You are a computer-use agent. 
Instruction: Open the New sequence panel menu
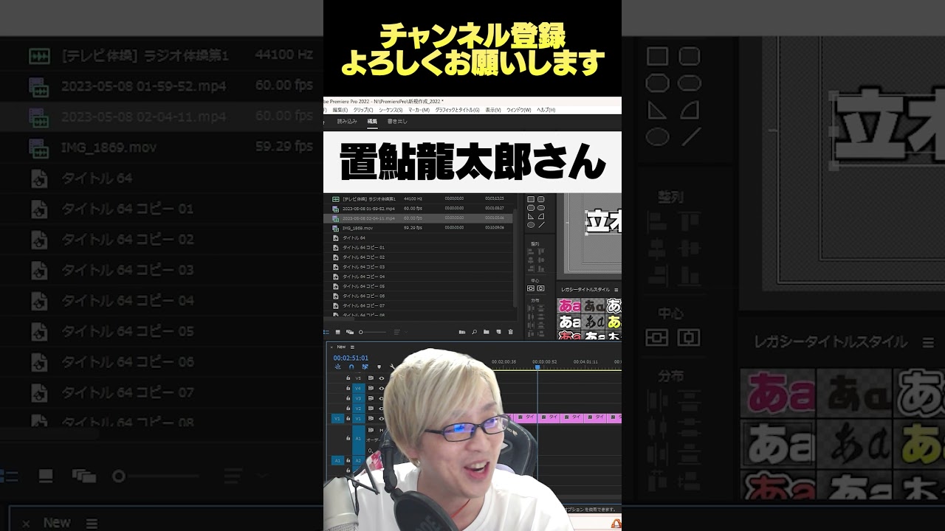click(352, 347)
